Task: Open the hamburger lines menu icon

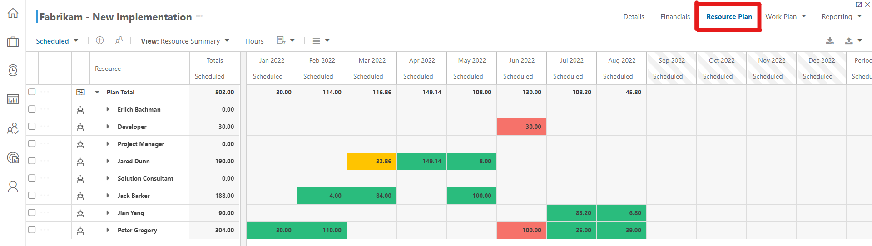Action: (x=317, y=41)
